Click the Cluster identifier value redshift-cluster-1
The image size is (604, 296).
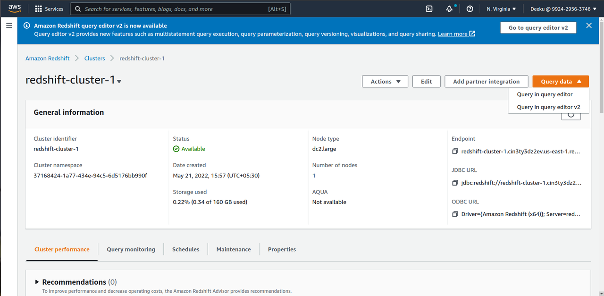pyautogui.click(x=56, y=149)
